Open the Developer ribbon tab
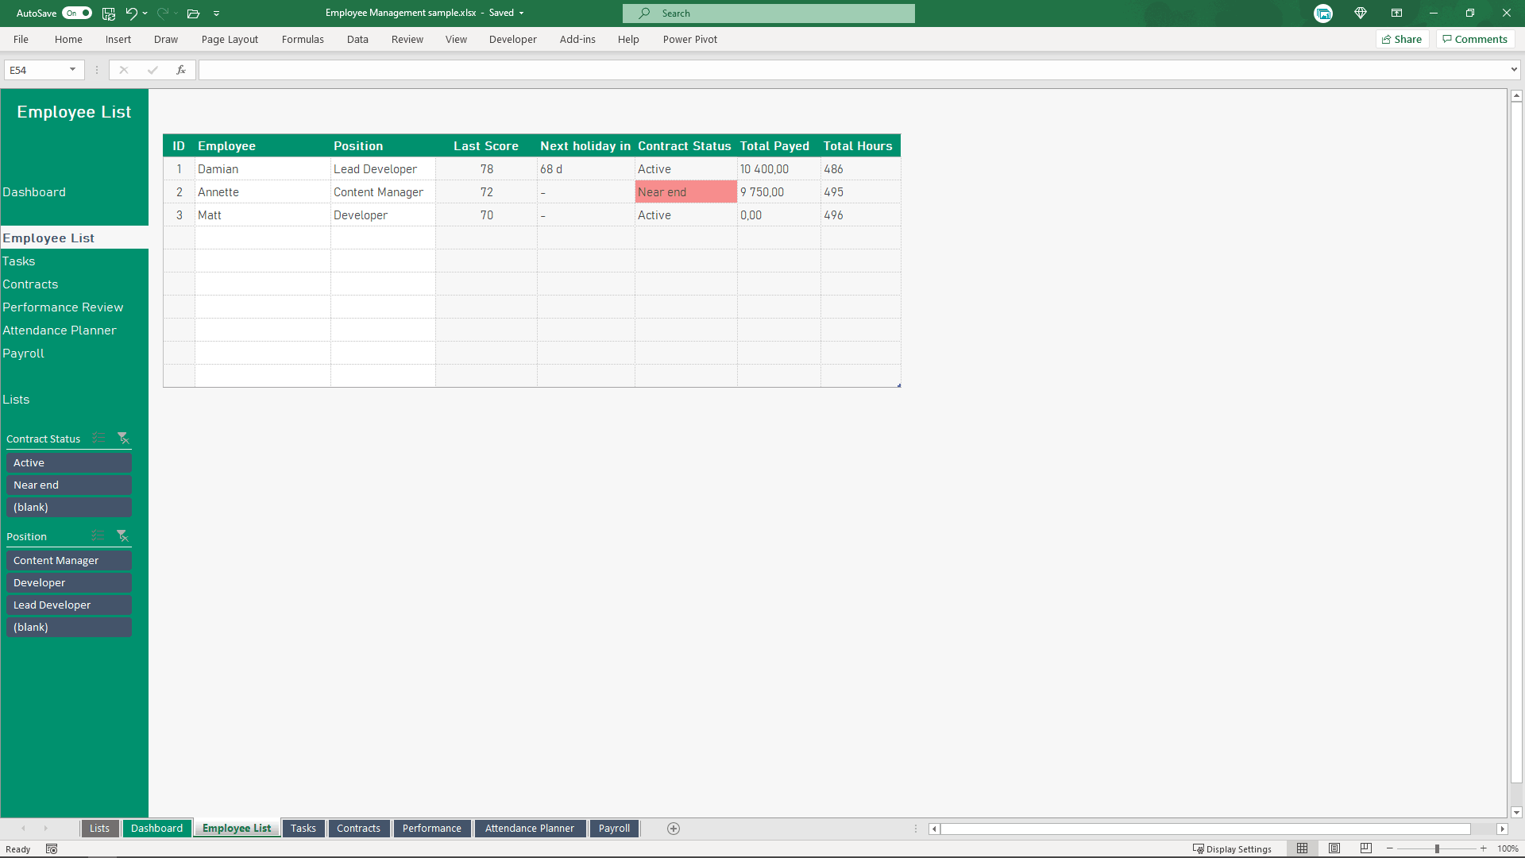 coord(512,39)
